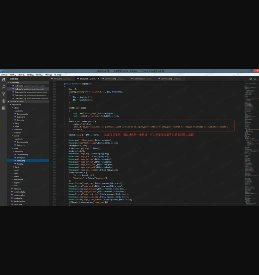Click the open changes icon in editor toolbar
This screenshot has height=275, width=259.
pyautogui.click(x=250, y=78)
